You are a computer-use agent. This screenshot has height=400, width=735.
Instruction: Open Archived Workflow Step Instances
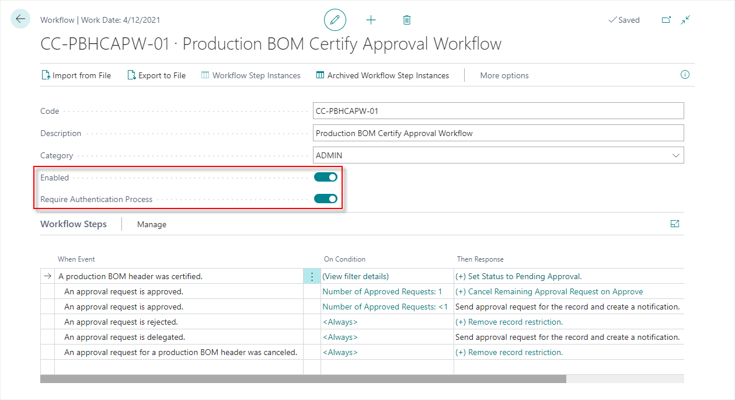coord(382,75)
